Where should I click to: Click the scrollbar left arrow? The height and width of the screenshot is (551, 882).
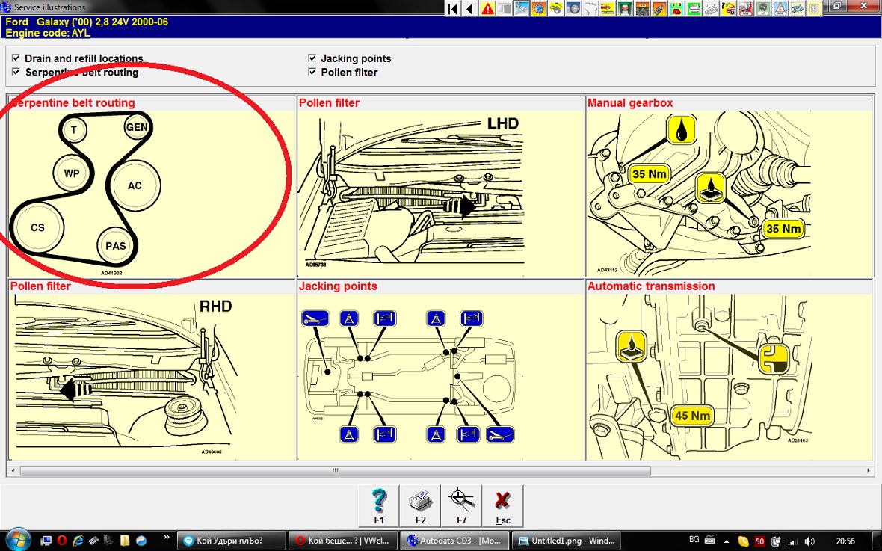pos(13,470)
